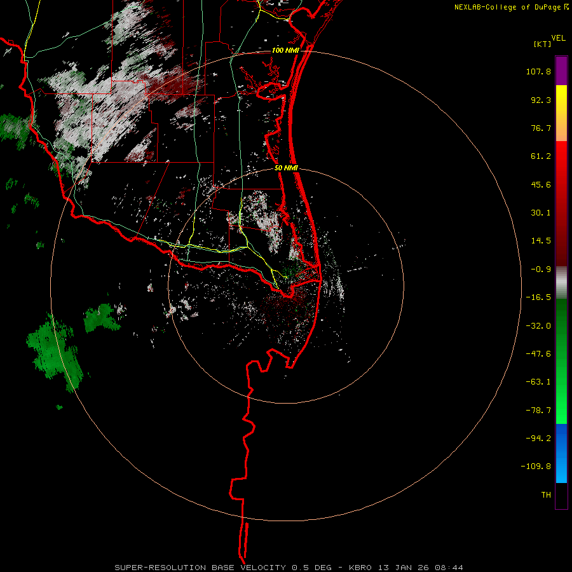Select the -109.8 legend value
The height and width of the screenshot is (572, 572).
pos(536,466)
